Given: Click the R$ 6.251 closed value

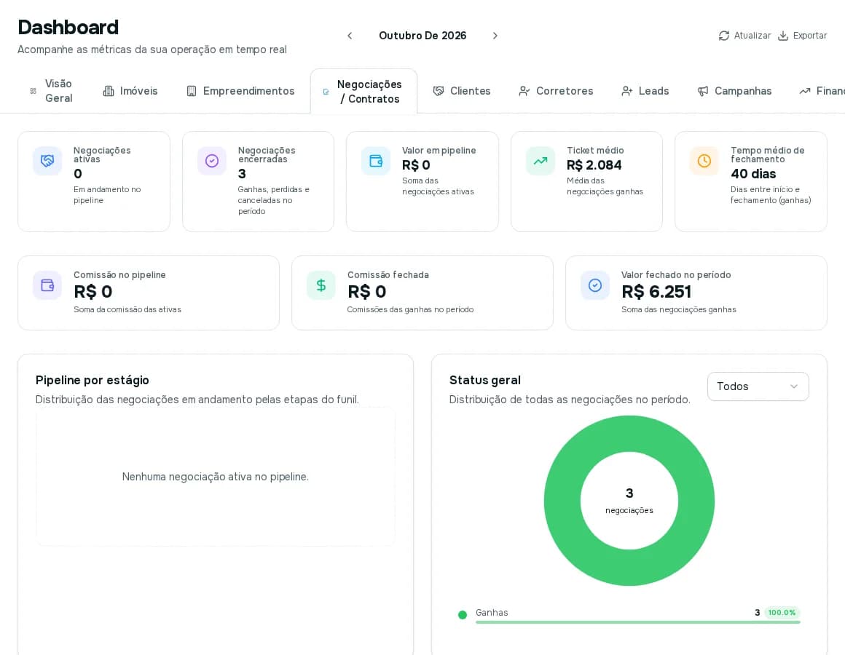Looking at the screenshot, I should point(656,292).
